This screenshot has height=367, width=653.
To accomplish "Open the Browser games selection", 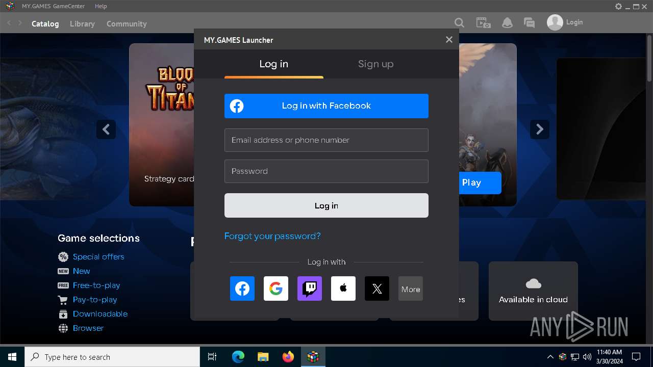I will point(88,328).
